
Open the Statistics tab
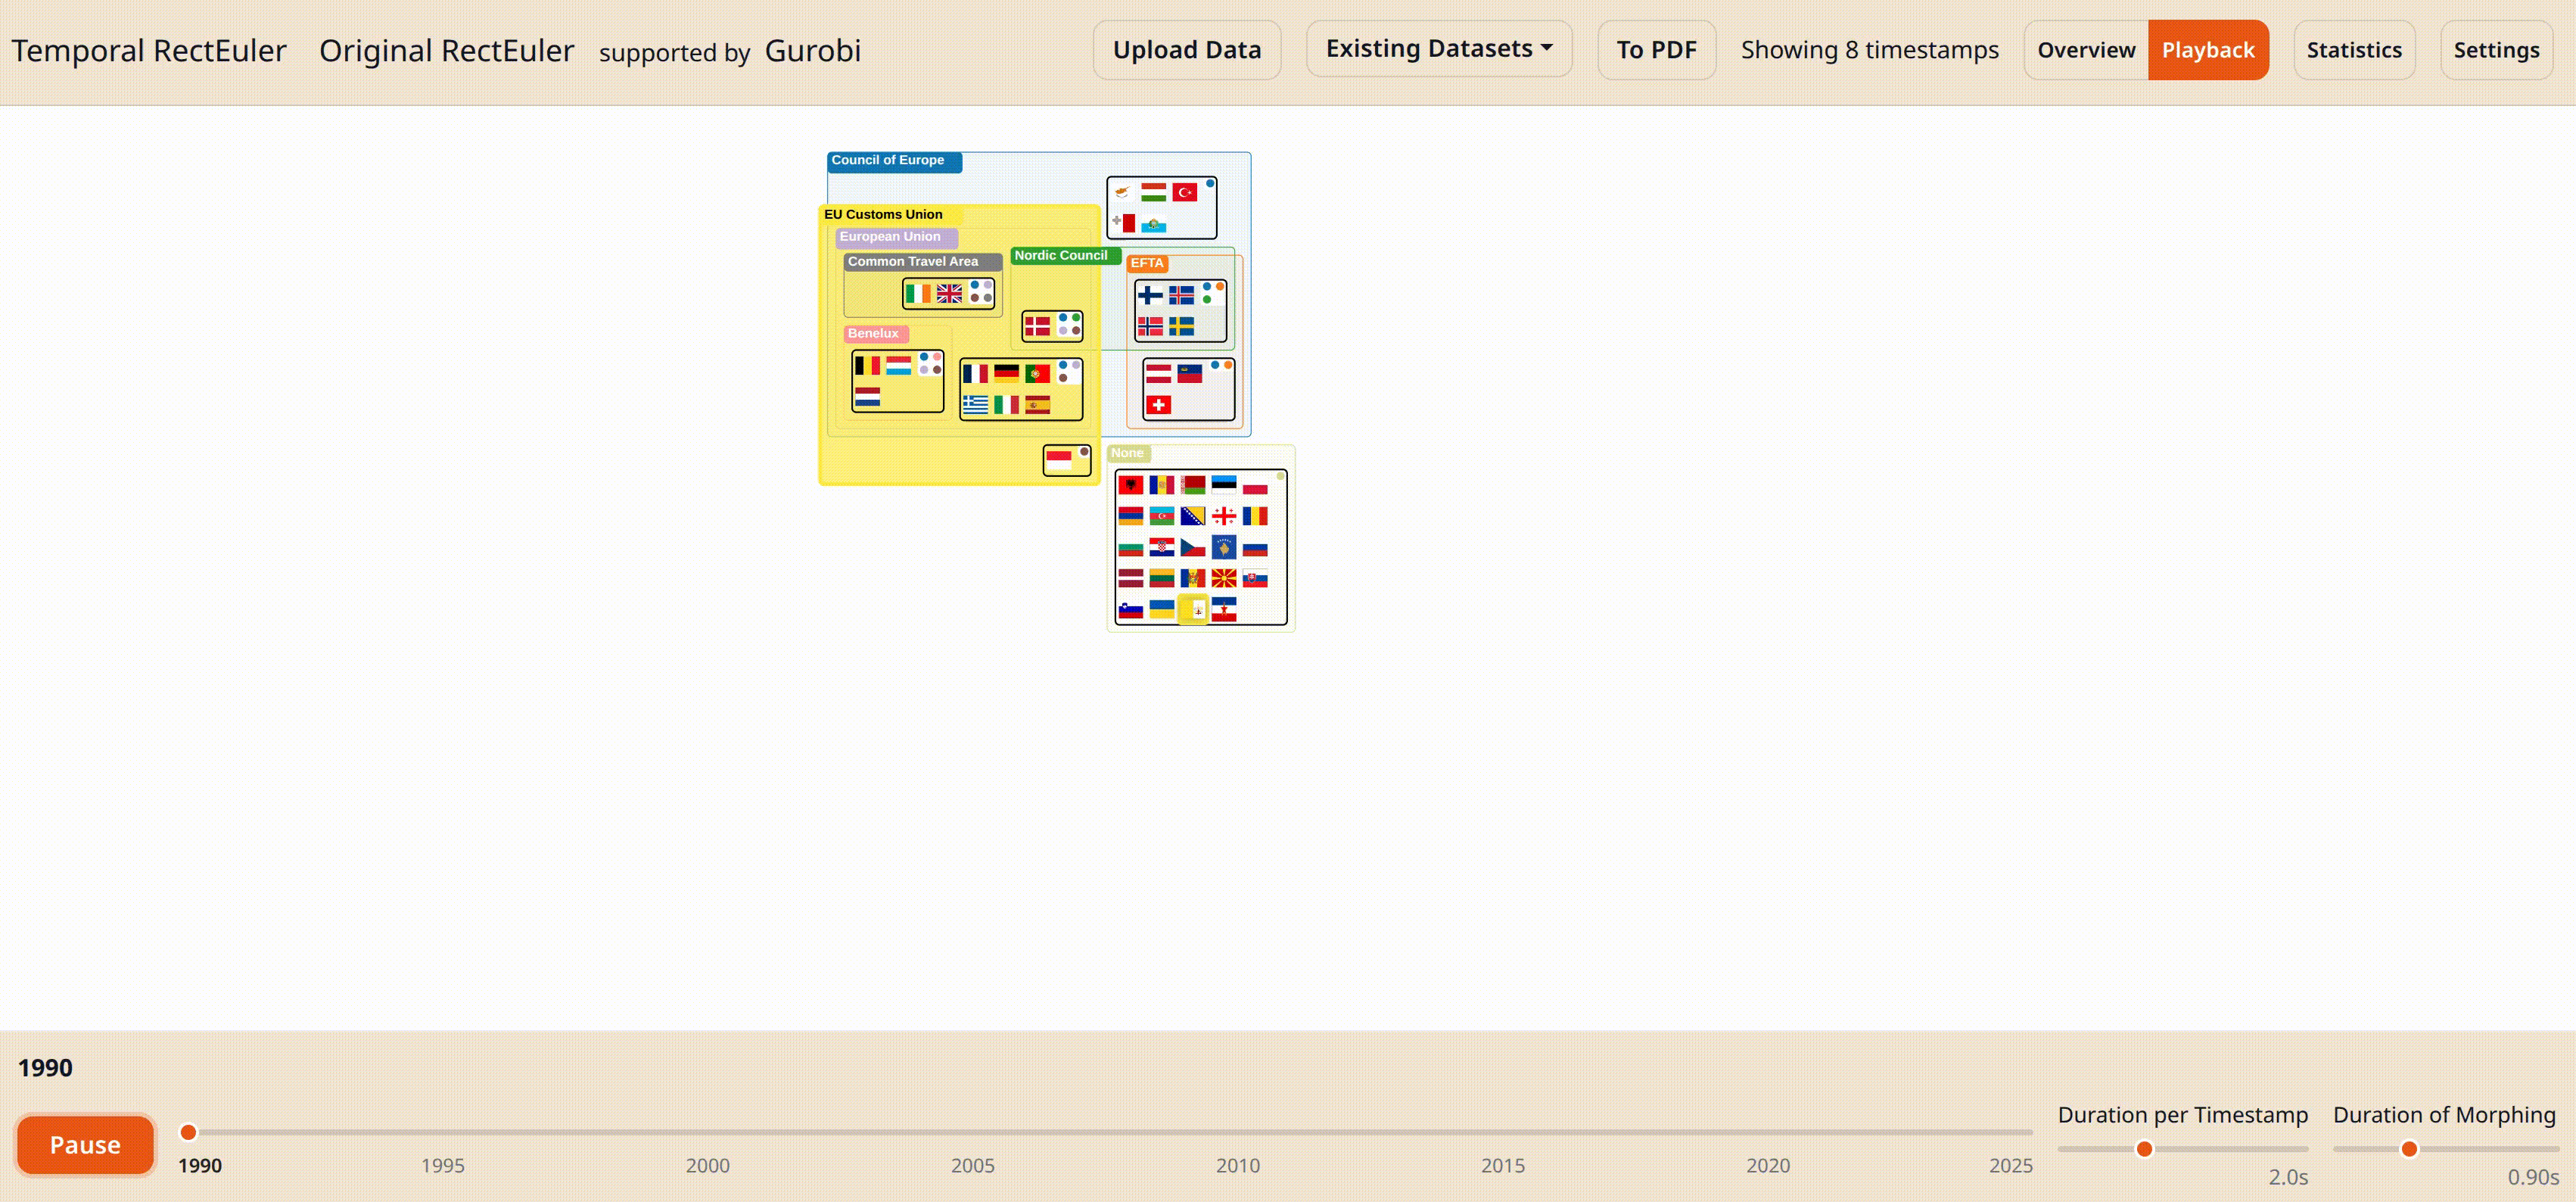click(2354, 50)
